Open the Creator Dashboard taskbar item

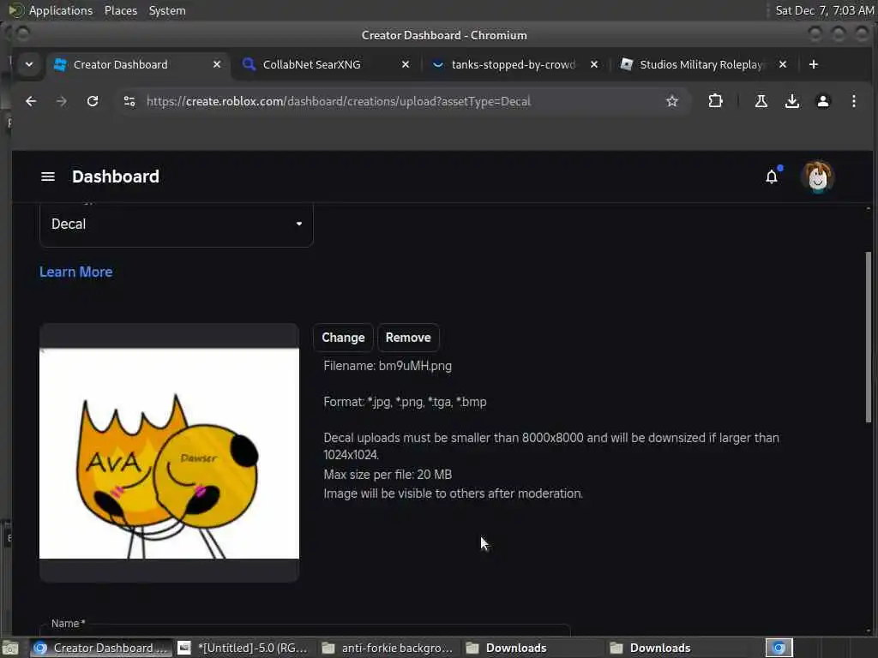pos(101,648)
